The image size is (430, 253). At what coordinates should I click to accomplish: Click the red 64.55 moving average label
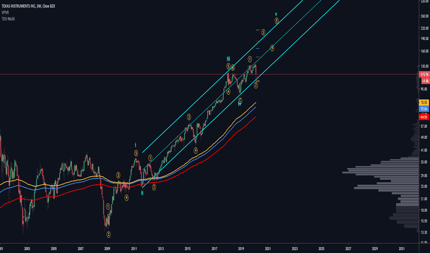tap(424, 117)
